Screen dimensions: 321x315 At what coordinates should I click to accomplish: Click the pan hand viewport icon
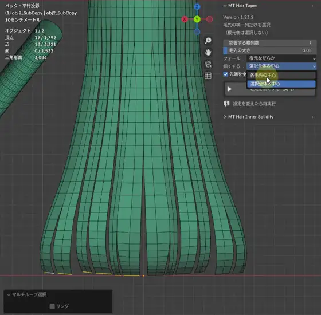208,52
